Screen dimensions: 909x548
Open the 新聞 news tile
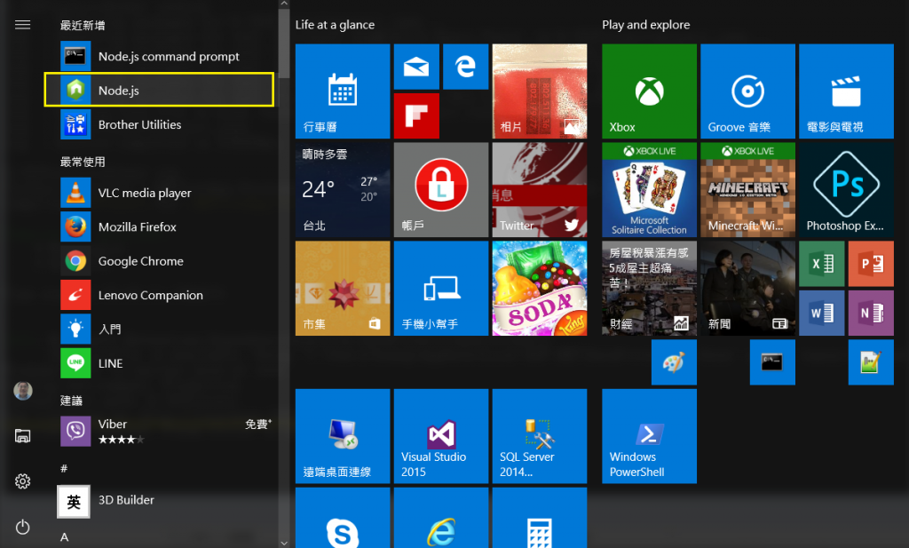point(747,288)
